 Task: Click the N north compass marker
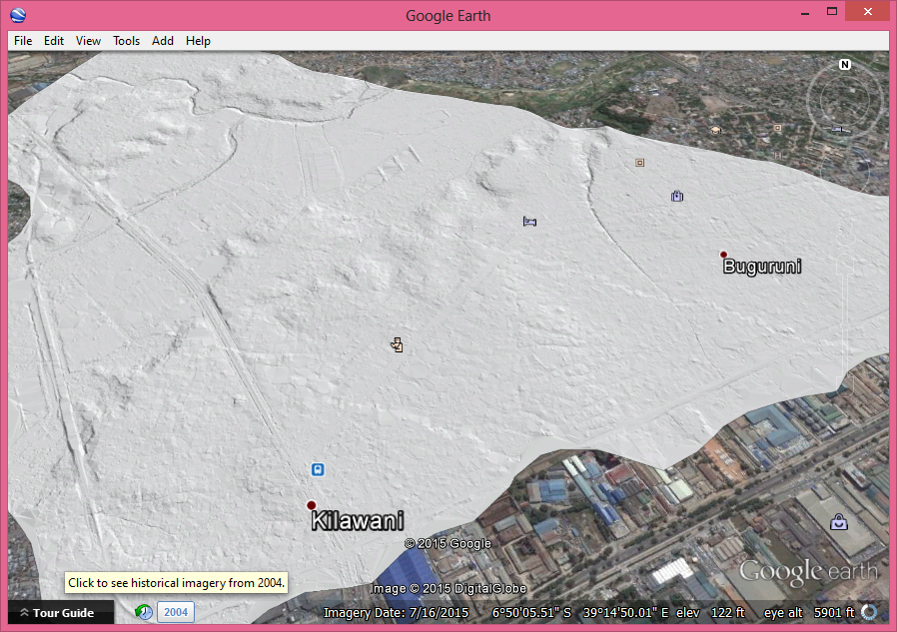coord(845,65)
